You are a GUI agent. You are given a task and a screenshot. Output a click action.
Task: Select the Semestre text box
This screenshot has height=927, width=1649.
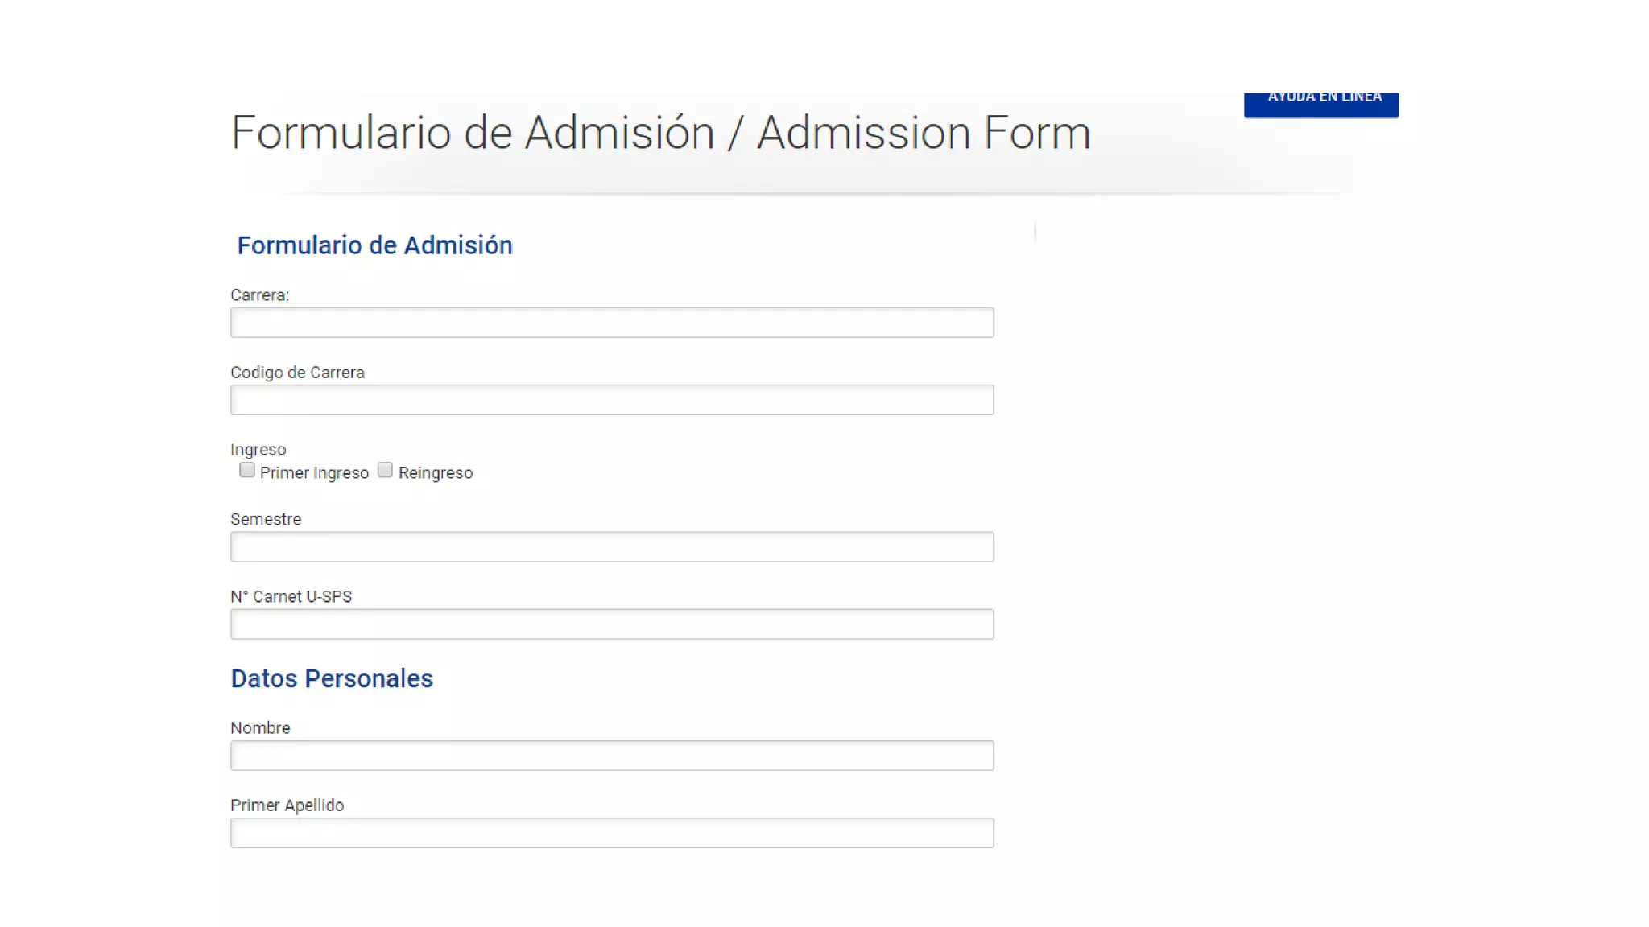point(612,547)
